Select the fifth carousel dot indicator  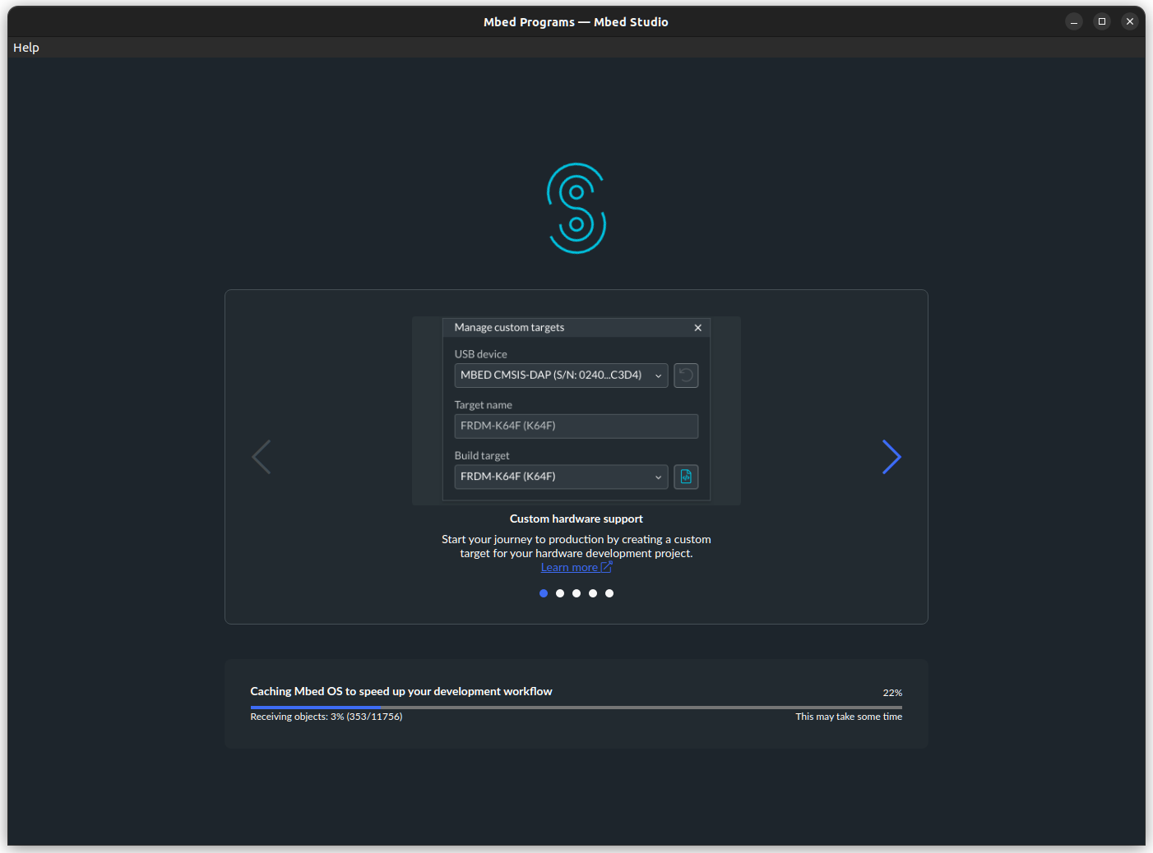click(609, 593)
